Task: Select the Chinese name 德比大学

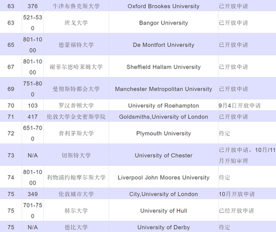Action: pos(76,227)
